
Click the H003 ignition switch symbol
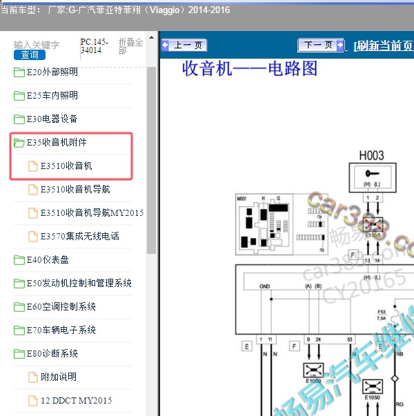373,177
